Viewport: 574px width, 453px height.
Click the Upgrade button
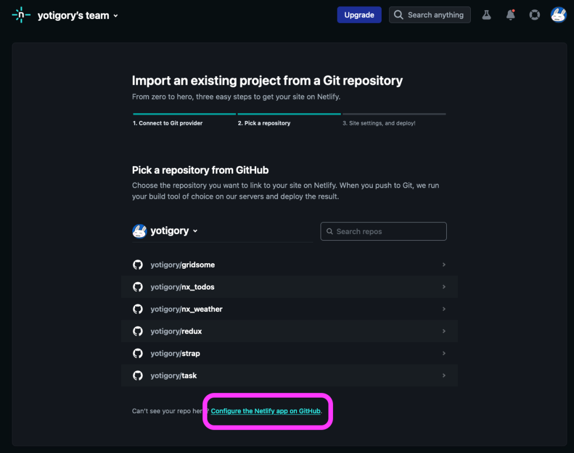tap(359, 15)
